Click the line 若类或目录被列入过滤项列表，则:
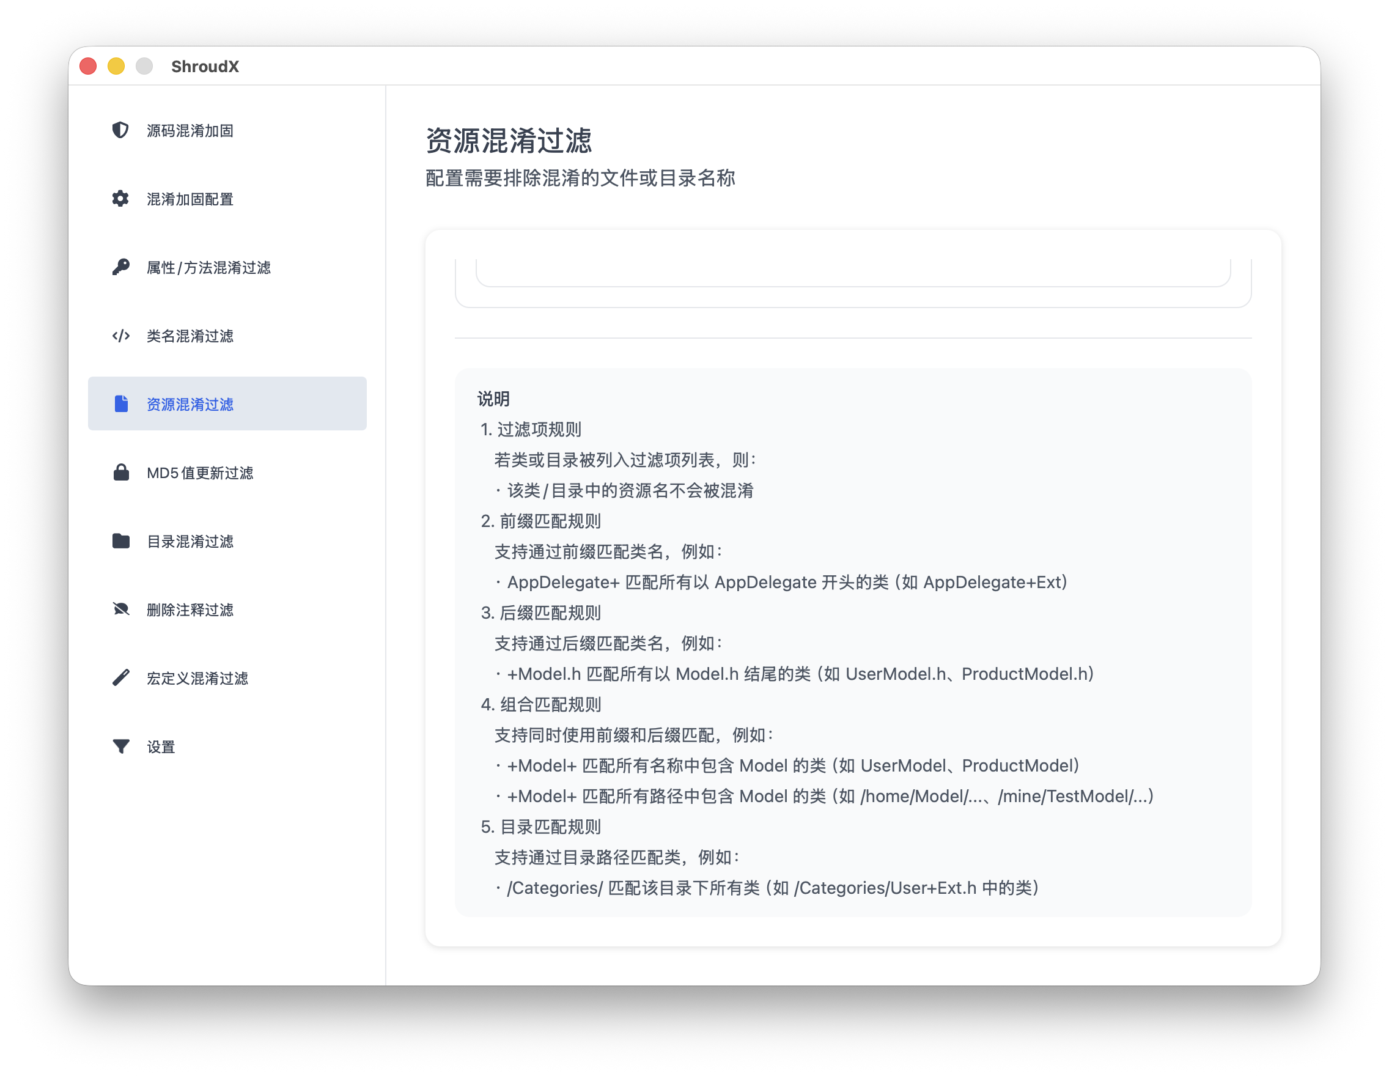Image resolution: width=1389 pixels, height=1076 pixels. point(625,460)
